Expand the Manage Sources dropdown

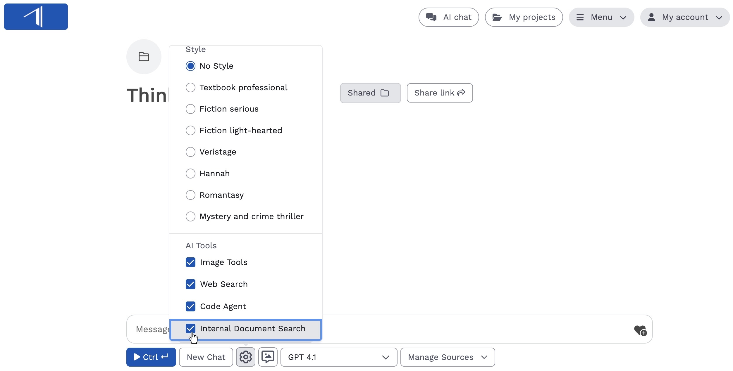[448, 357]
